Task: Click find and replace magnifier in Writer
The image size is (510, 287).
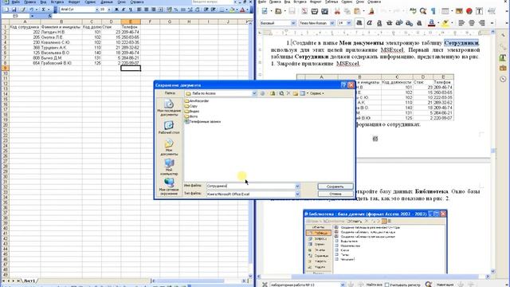Action: [423, 11]
